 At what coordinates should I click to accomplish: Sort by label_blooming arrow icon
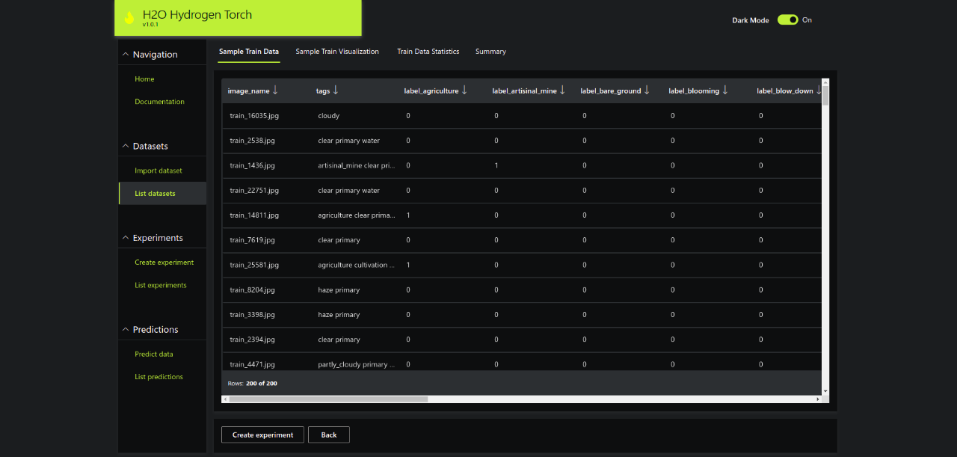pyautogui.click(x=725, y=91)
